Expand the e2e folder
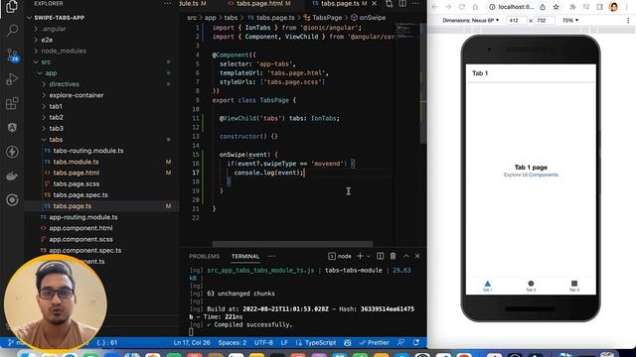Image resolution: width=636 pixels, height=357 pixels. pyautogui.click(x=47, y=40)
